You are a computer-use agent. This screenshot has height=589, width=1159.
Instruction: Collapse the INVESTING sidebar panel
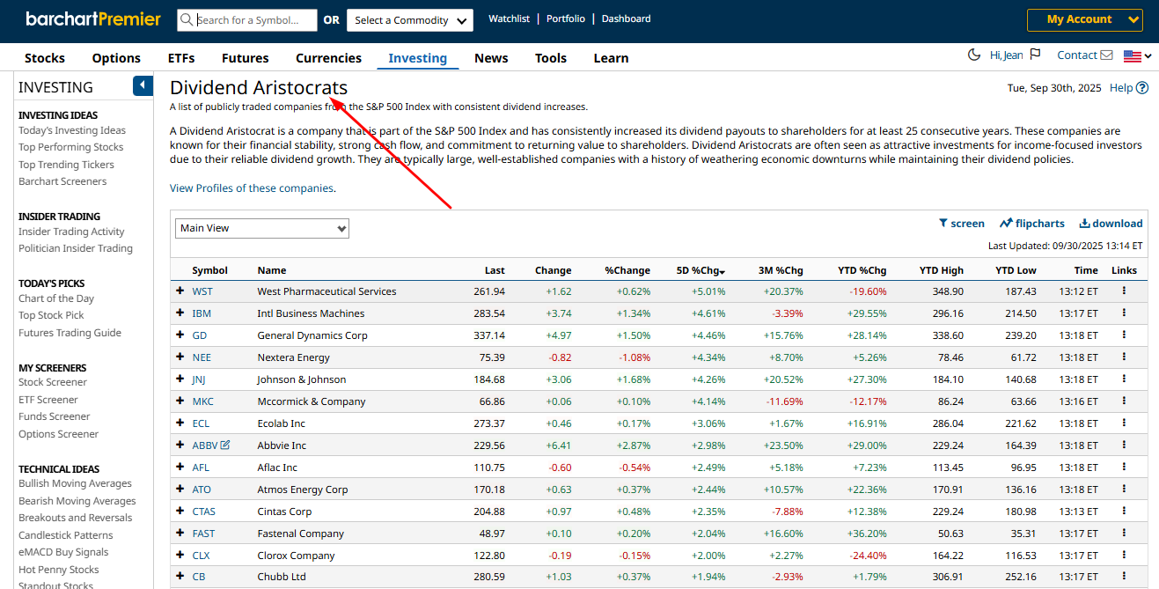(x=142, y=85)
